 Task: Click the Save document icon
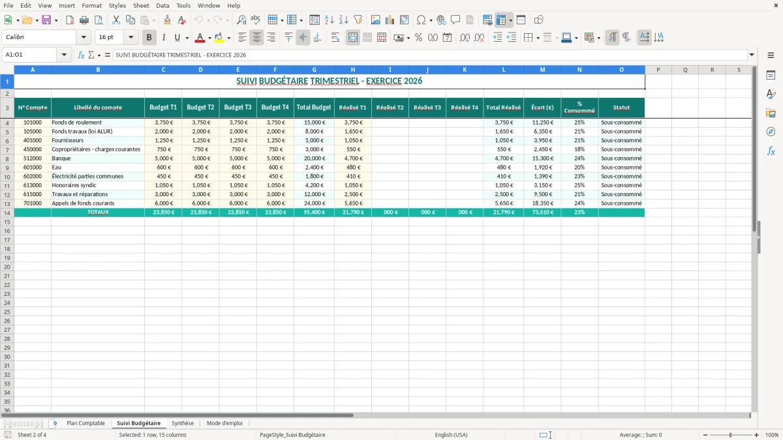point(46,20)
